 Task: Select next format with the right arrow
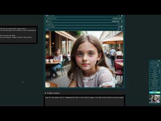click(x=122, y=21)
